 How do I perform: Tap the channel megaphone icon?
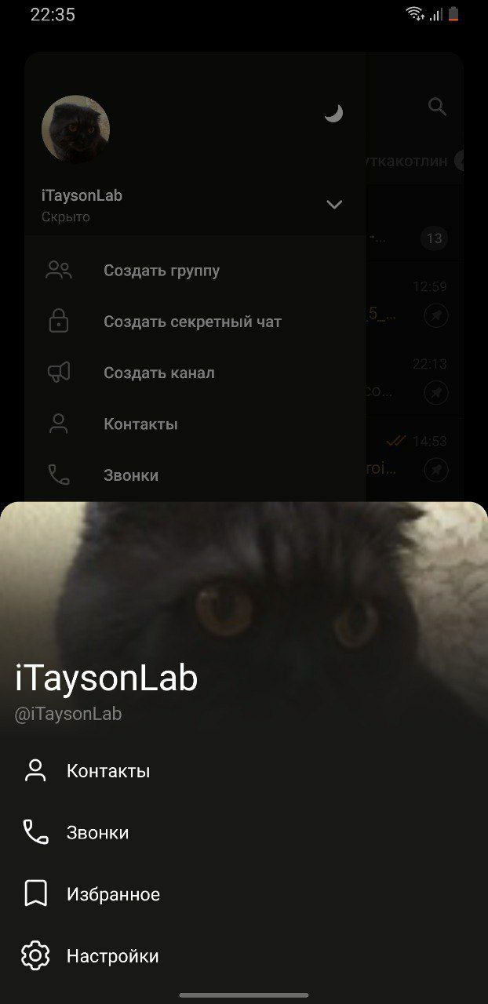click(59, 373)
